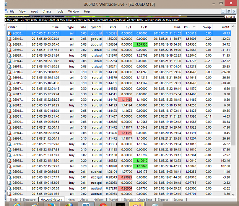Screen dimensions: 239x206
Task: Open Firefox from the taskbar
Action: coord(52,204)
